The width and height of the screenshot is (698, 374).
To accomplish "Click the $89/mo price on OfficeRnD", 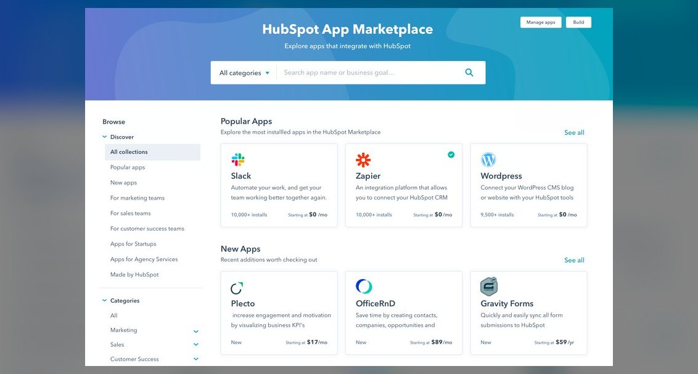I will point(441,343).
